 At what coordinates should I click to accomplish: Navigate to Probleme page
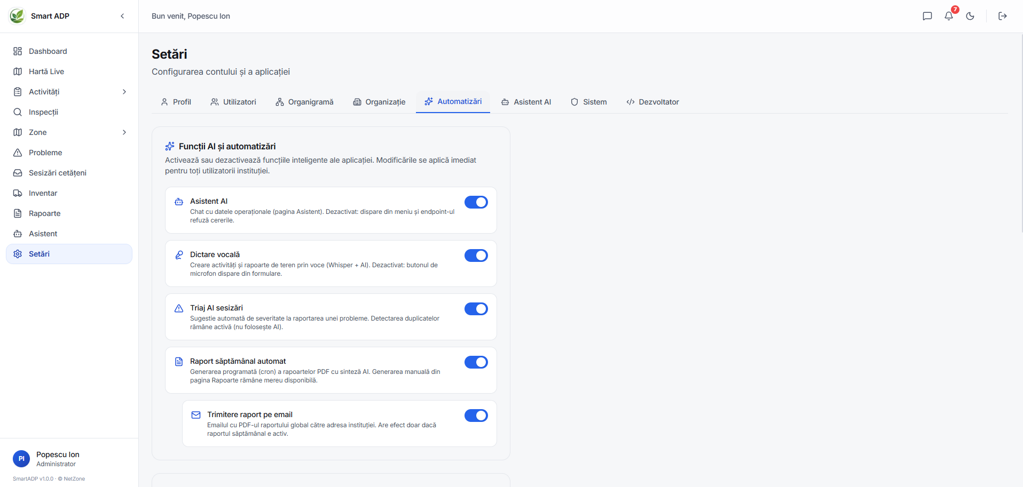click(69, 153)
